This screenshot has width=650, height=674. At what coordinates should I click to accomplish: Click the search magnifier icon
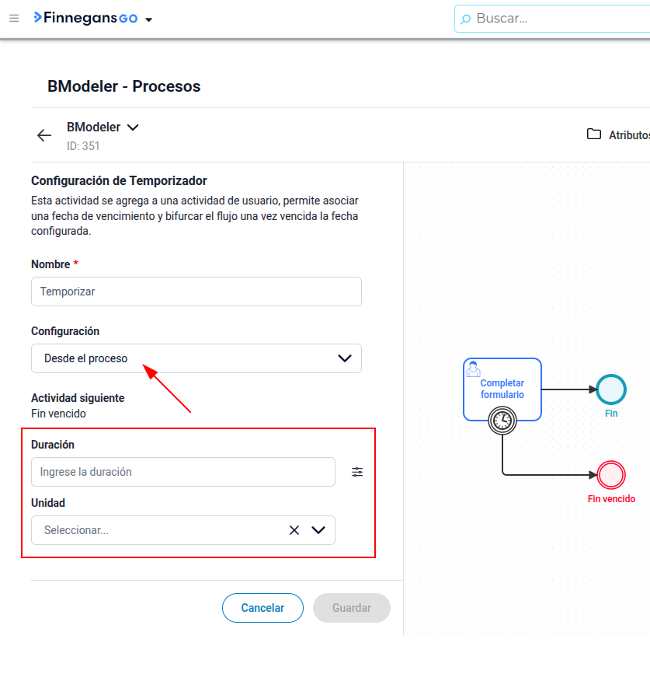(465, 19)
